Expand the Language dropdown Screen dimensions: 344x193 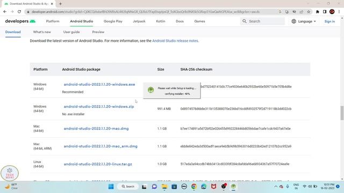[304, 21]
